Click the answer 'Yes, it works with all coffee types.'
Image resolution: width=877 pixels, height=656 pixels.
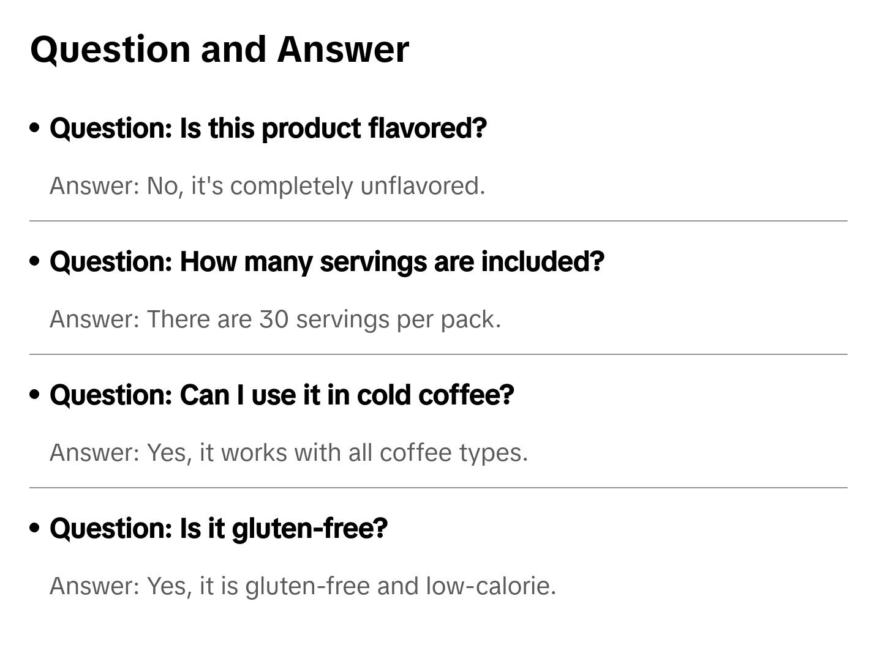click(x=288, y=453)
